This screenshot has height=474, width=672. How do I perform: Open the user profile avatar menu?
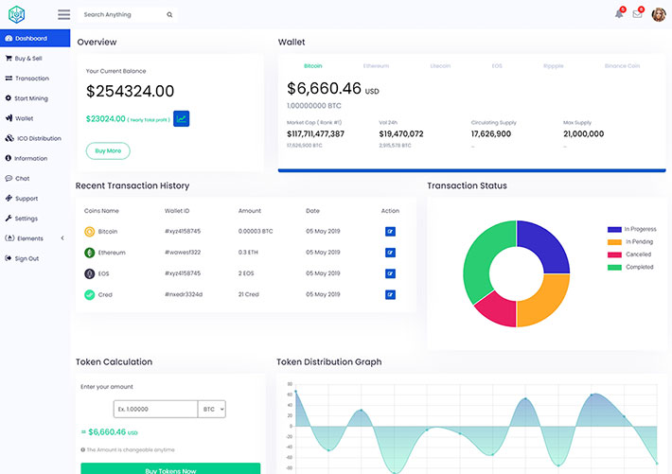click(x=659, y=14)
